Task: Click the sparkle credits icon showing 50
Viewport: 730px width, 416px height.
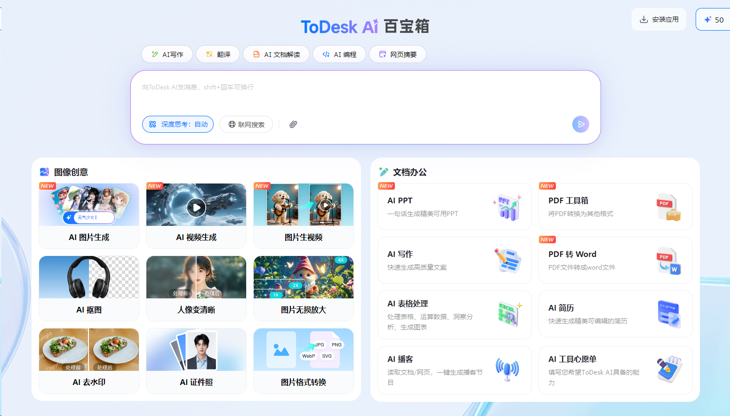Action: [x=707, y=20]
